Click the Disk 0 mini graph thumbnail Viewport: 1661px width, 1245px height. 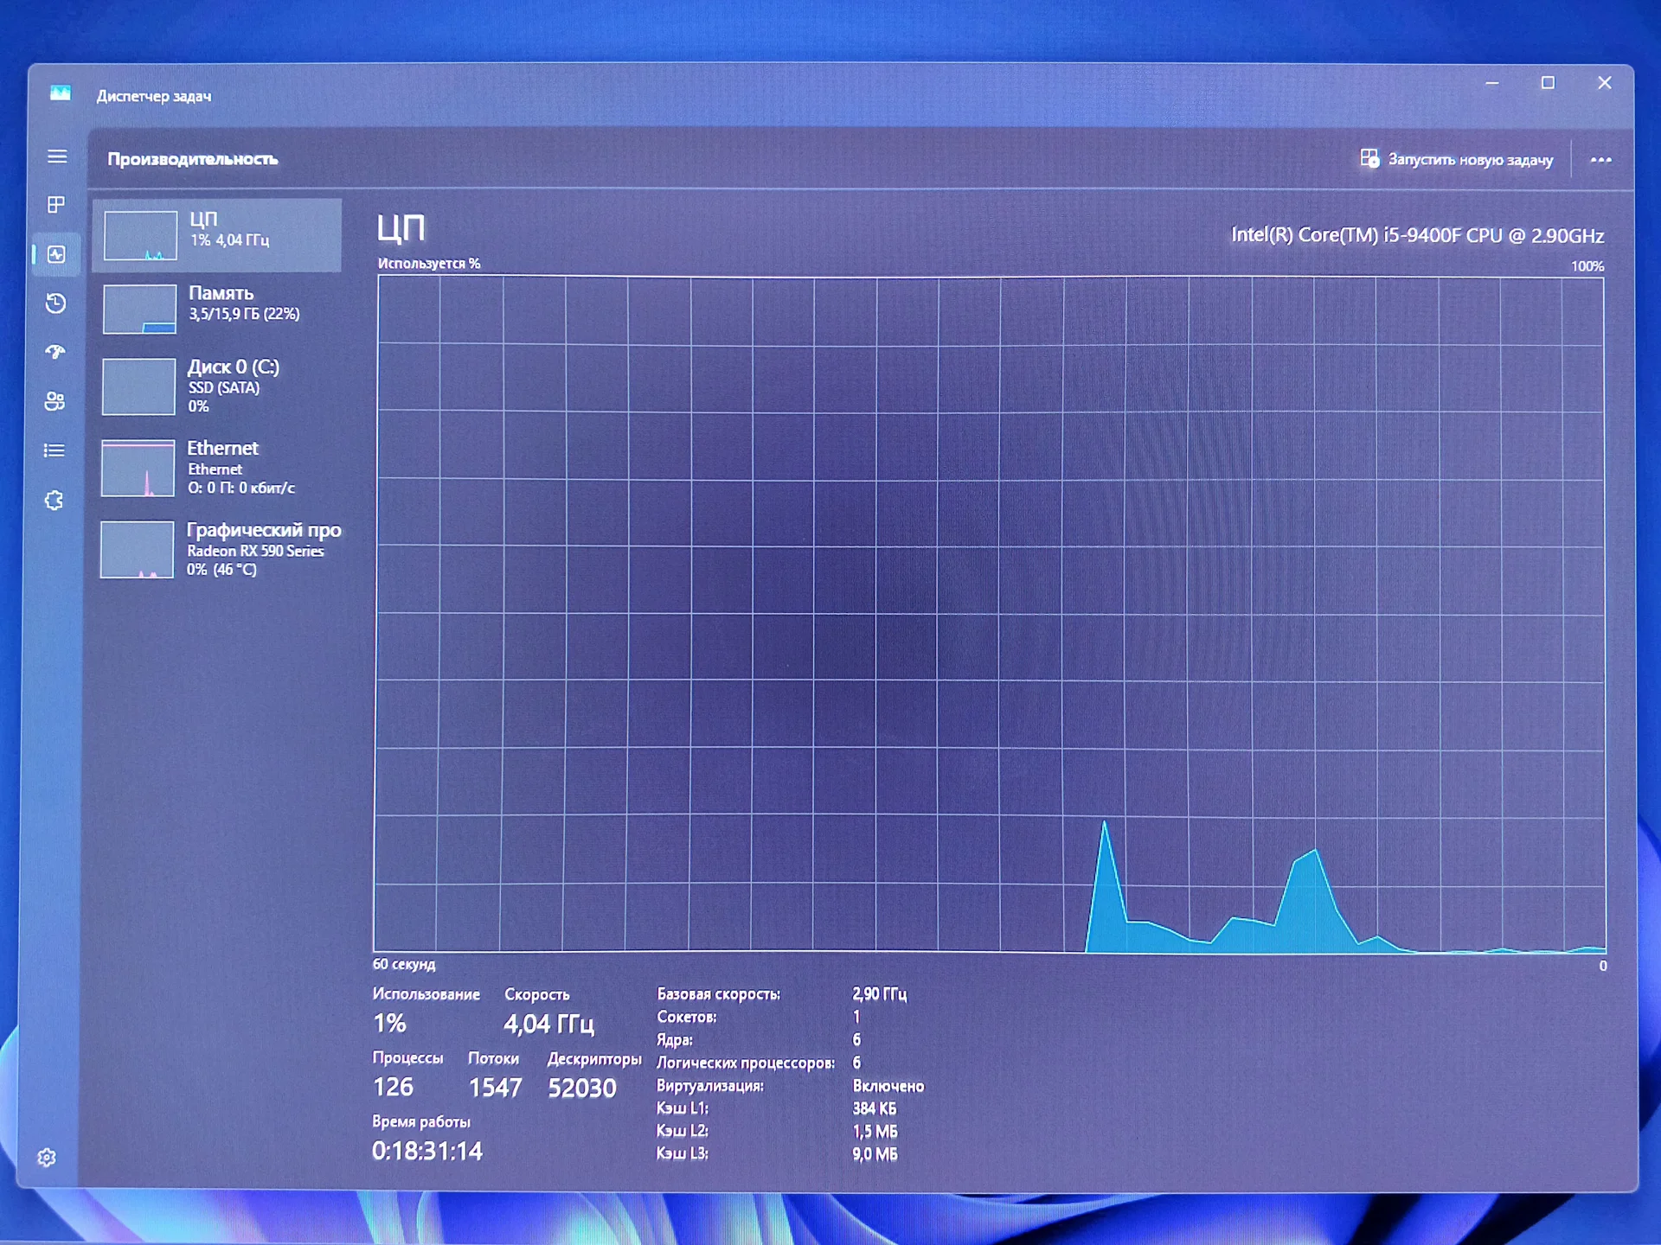click(138, 386)
